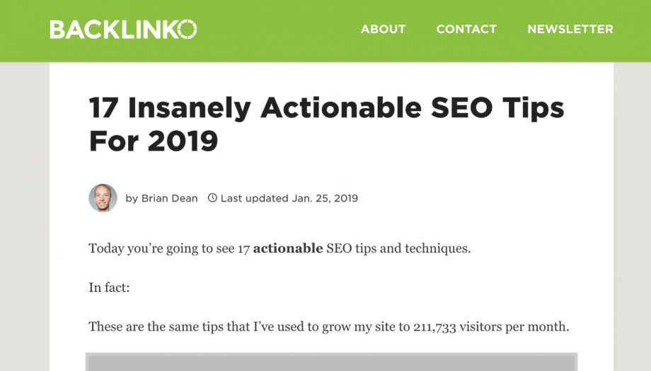The width and height of the screenshot is (651, 371).
Task: Click Brian Dean's round avatar photo
Action: [x=103, y=198]
